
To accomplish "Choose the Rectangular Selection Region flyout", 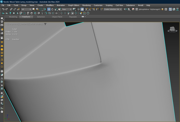I will coord(41,9).
